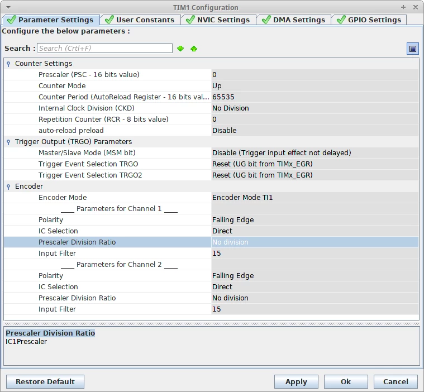Screen dimensions: 424x392
Task: Click the Prescaler Division Ratio description heading
Action: click(50, 333)
